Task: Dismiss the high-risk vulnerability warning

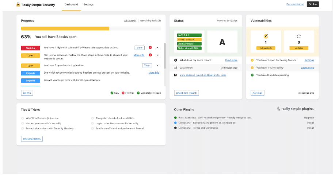Action: [157, 48]
